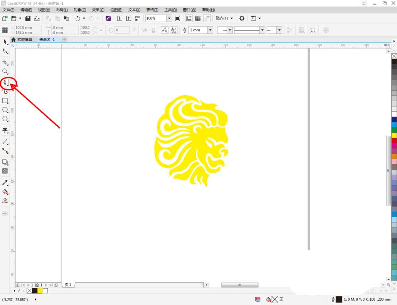Expand the Open file dropdown arrow
This screenshot has width=397, height=305.
pos(20,18)
